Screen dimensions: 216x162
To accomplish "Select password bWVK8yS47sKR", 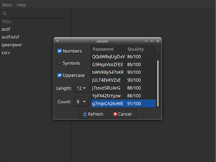I will coord(124,72).
